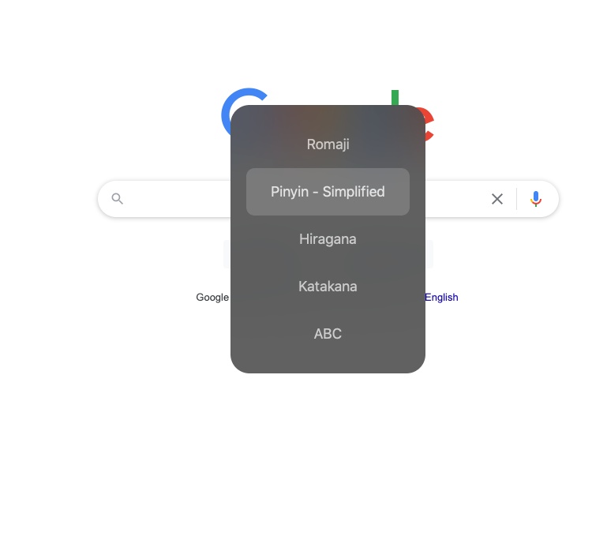Click the button edge visible right of the Hiragana row
The width and height of the screenshot is (607, 536).
click(x=429, y=254)
